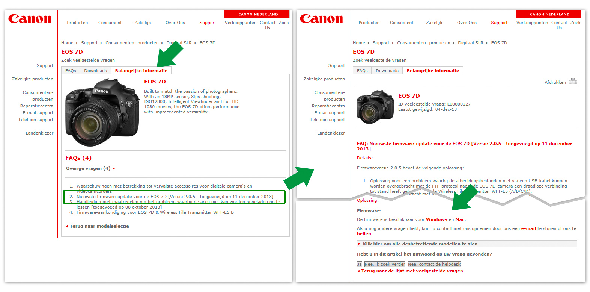Open the Mac firmware download link
590x292 pixels.
click(460, 219)
